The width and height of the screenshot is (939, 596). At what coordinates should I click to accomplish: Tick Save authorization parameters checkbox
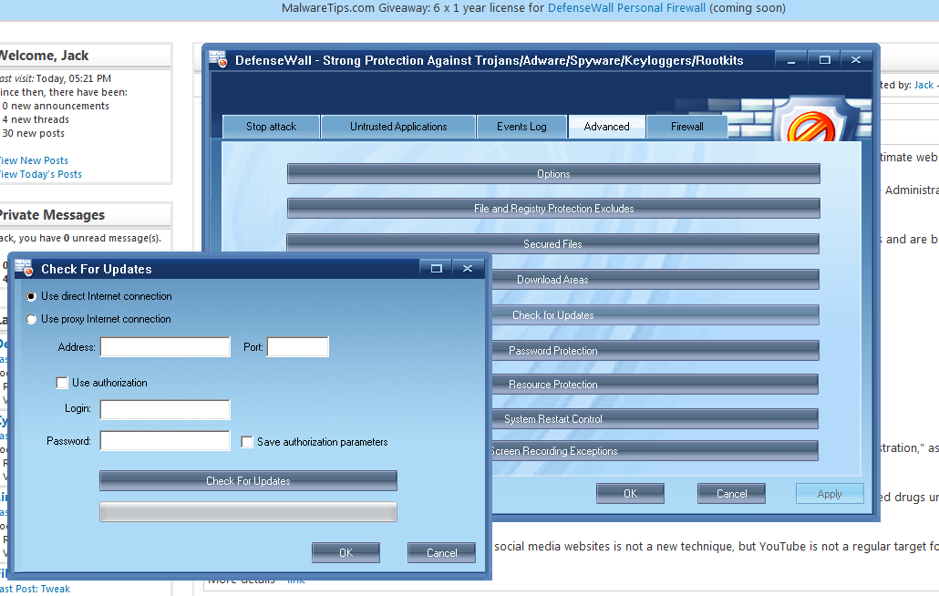247,442
